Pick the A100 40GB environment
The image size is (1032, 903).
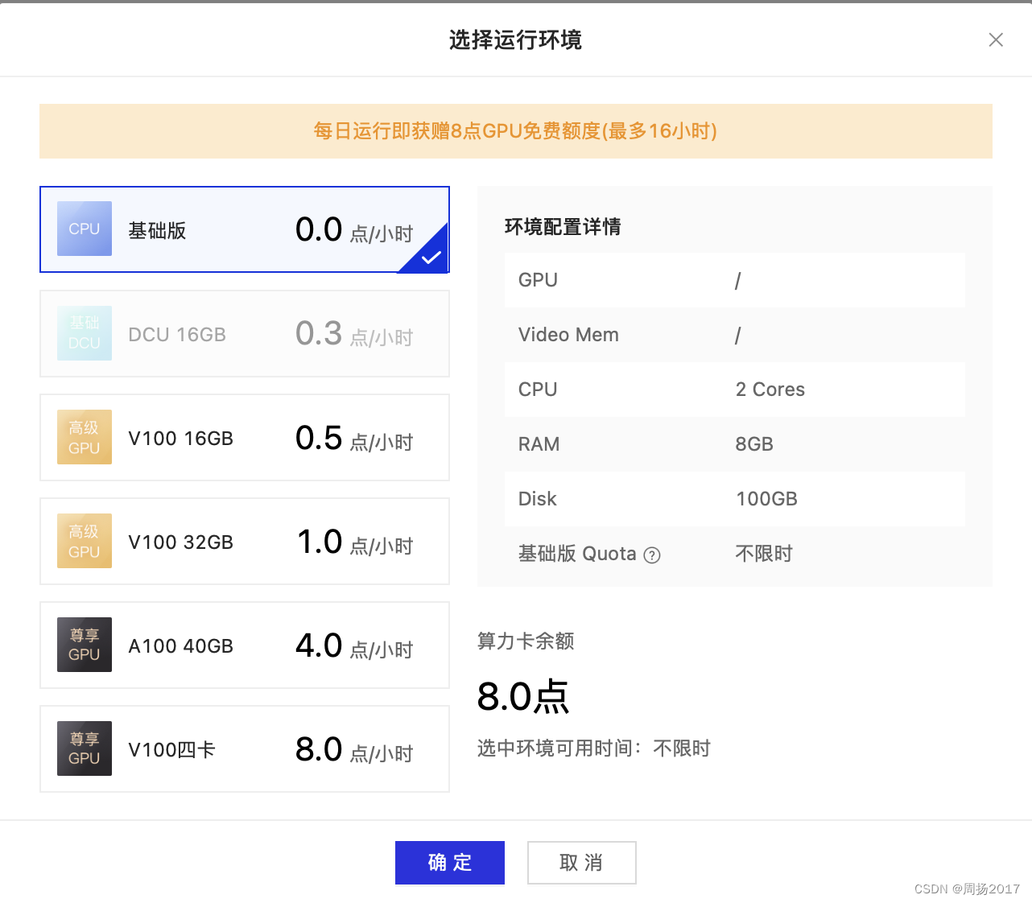(245, 645)
